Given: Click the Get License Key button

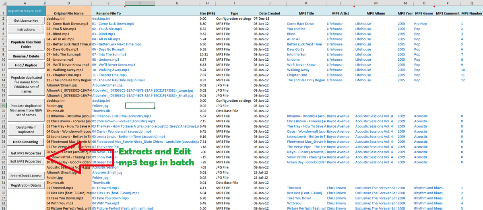Looking at the screenshot, I should tap(26, 21).
